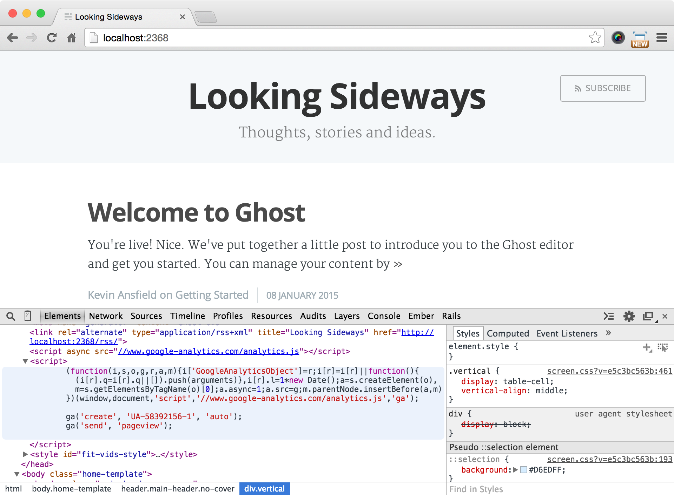Expand the background property triangle
The height and width of the screenshot is (495, 674).
[x=515, y=470]
